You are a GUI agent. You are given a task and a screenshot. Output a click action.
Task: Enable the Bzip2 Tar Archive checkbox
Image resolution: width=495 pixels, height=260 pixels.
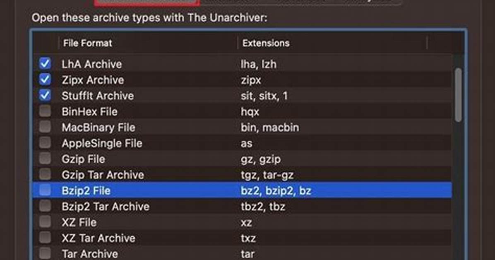[x=45, y=206]
